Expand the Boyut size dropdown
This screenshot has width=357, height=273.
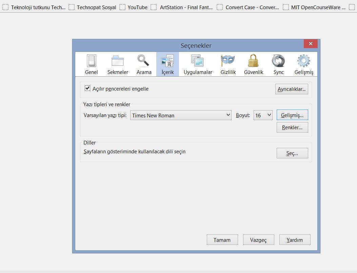point(263,115)
